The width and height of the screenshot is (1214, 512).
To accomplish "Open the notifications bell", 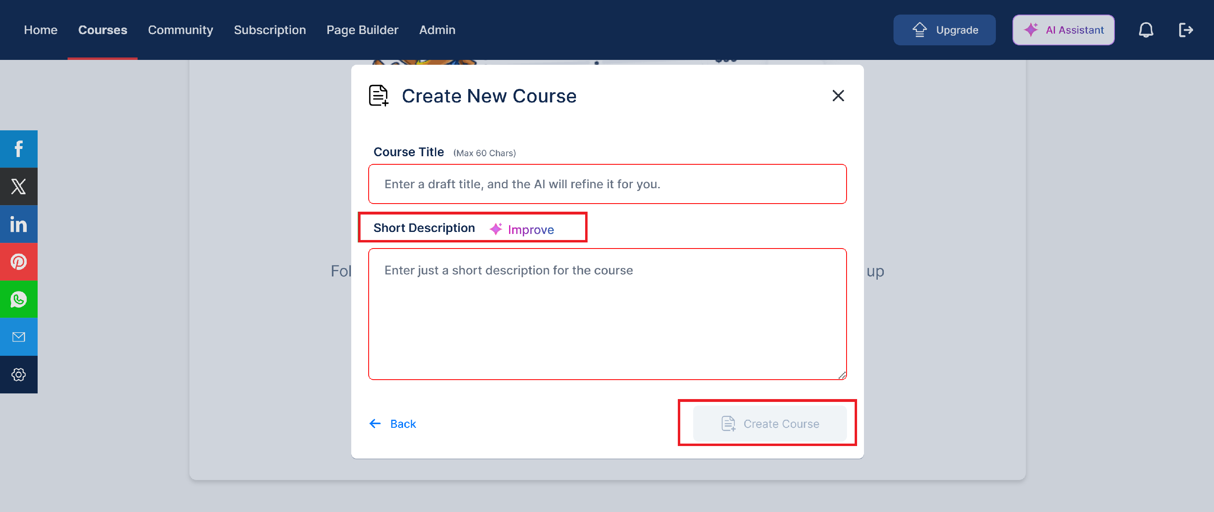I will [x=1146, y=30].
